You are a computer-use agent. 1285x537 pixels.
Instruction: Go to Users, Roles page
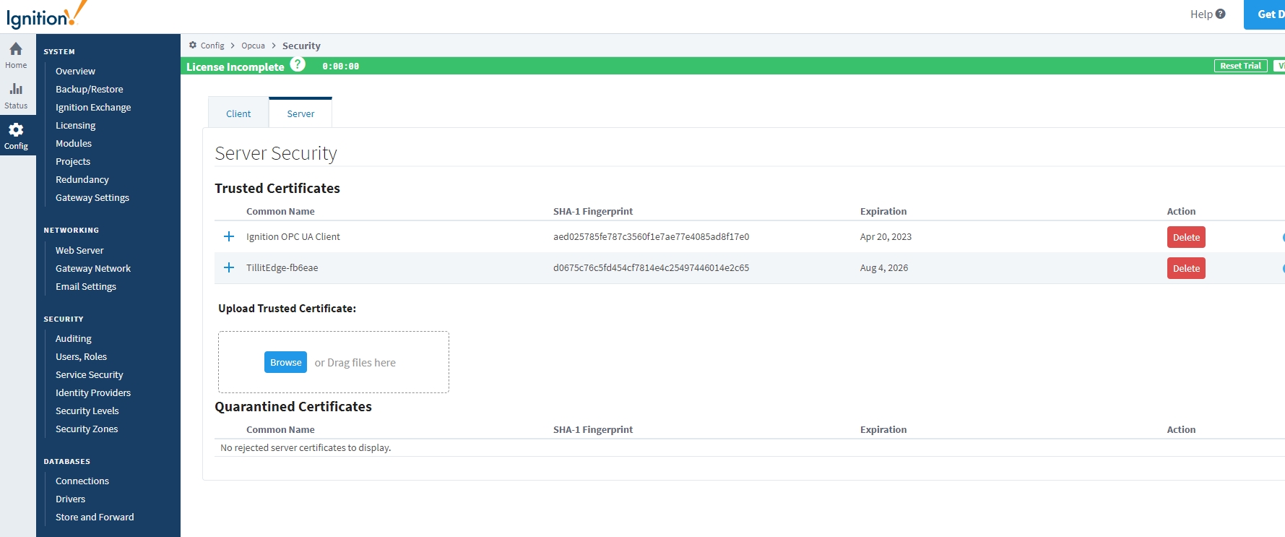coord(81,356)
